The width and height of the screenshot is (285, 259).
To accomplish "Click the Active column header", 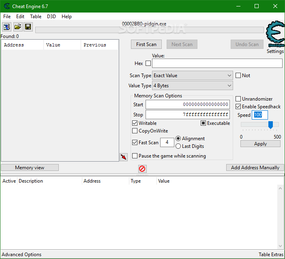I will (x=9, y=181).
